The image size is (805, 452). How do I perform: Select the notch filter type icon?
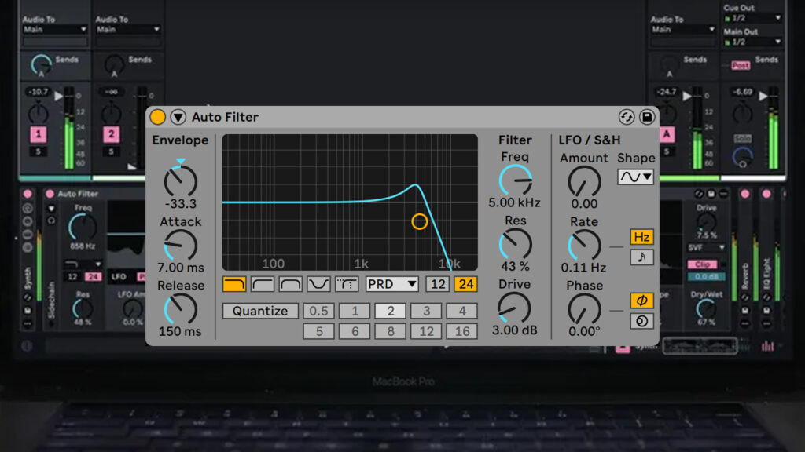318,284
